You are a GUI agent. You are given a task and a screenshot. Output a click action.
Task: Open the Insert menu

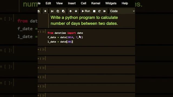72,3
